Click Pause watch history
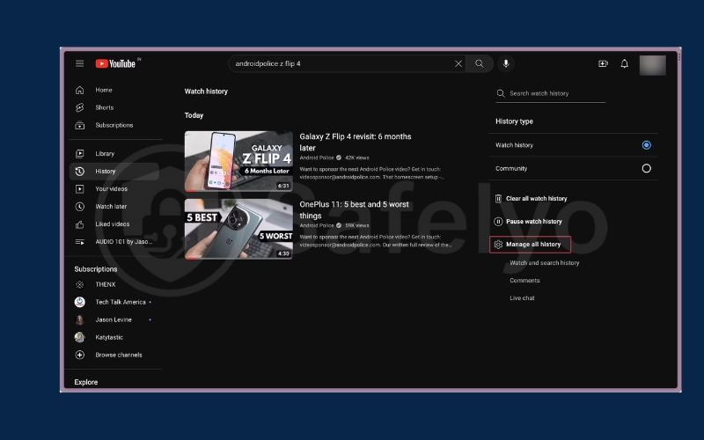The height and width of the screenshot is (440, 704). [534, 222]
